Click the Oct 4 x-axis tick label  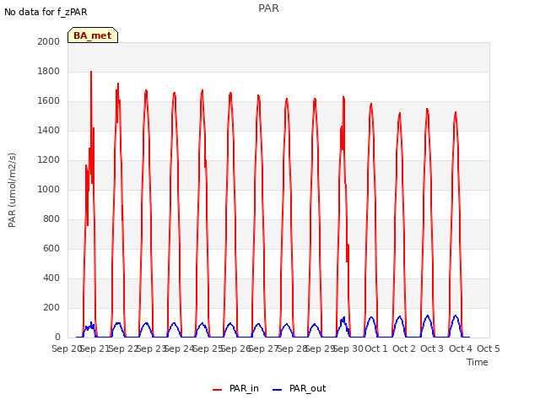(x=461, y=348)
